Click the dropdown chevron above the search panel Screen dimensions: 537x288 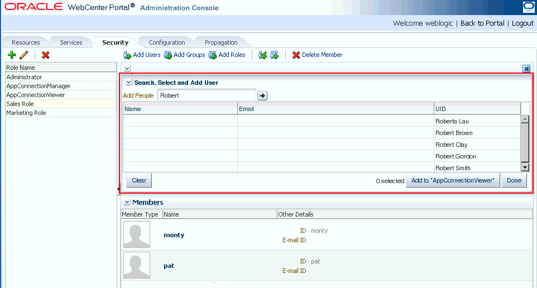[127, 68]
